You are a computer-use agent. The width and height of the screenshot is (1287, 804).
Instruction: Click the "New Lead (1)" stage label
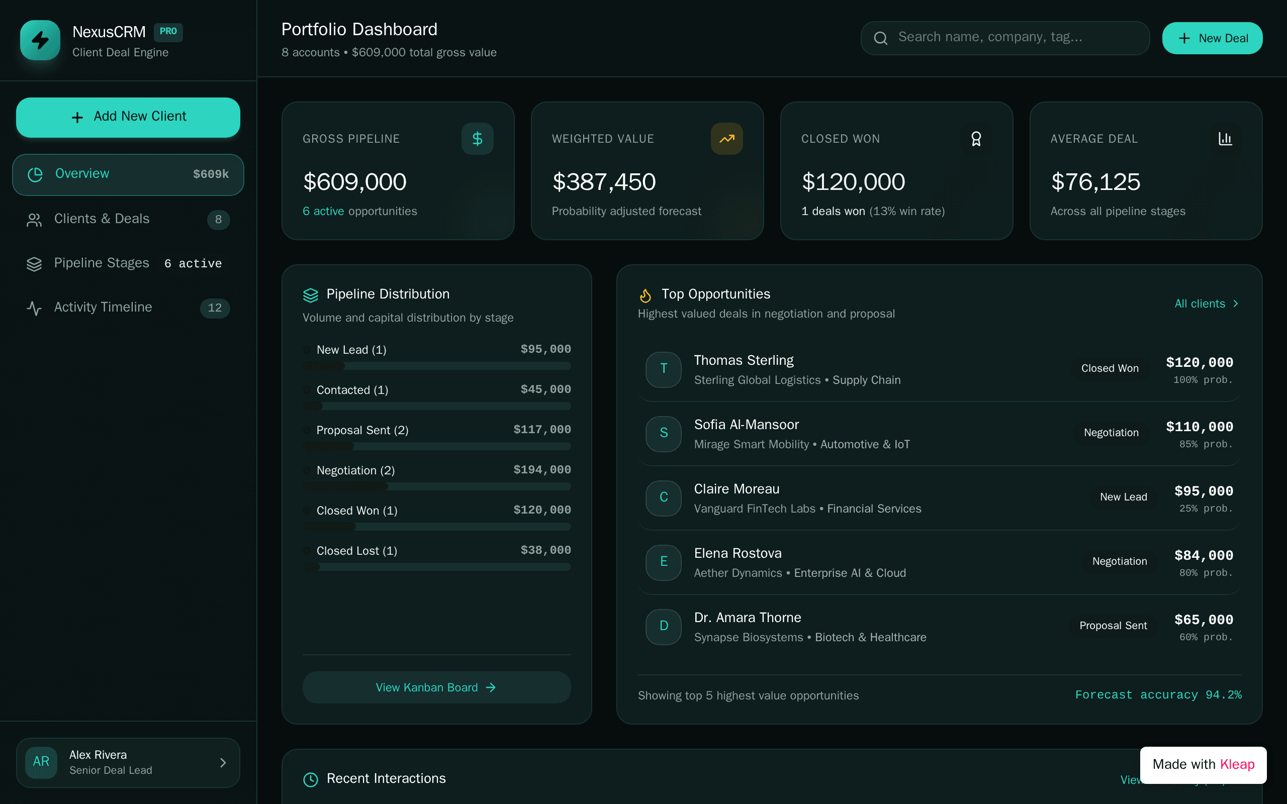coord(351,350)
